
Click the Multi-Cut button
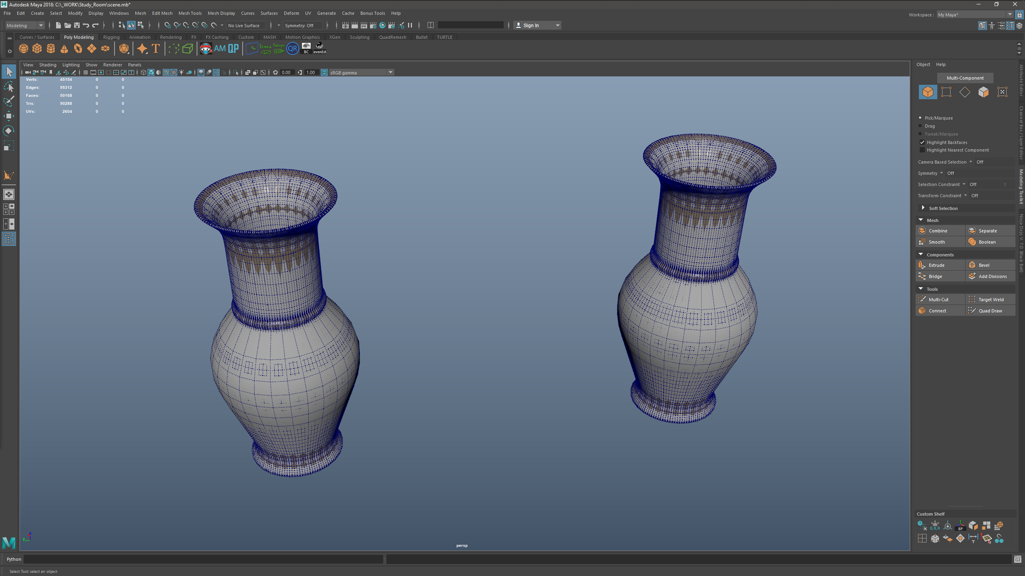940,300
